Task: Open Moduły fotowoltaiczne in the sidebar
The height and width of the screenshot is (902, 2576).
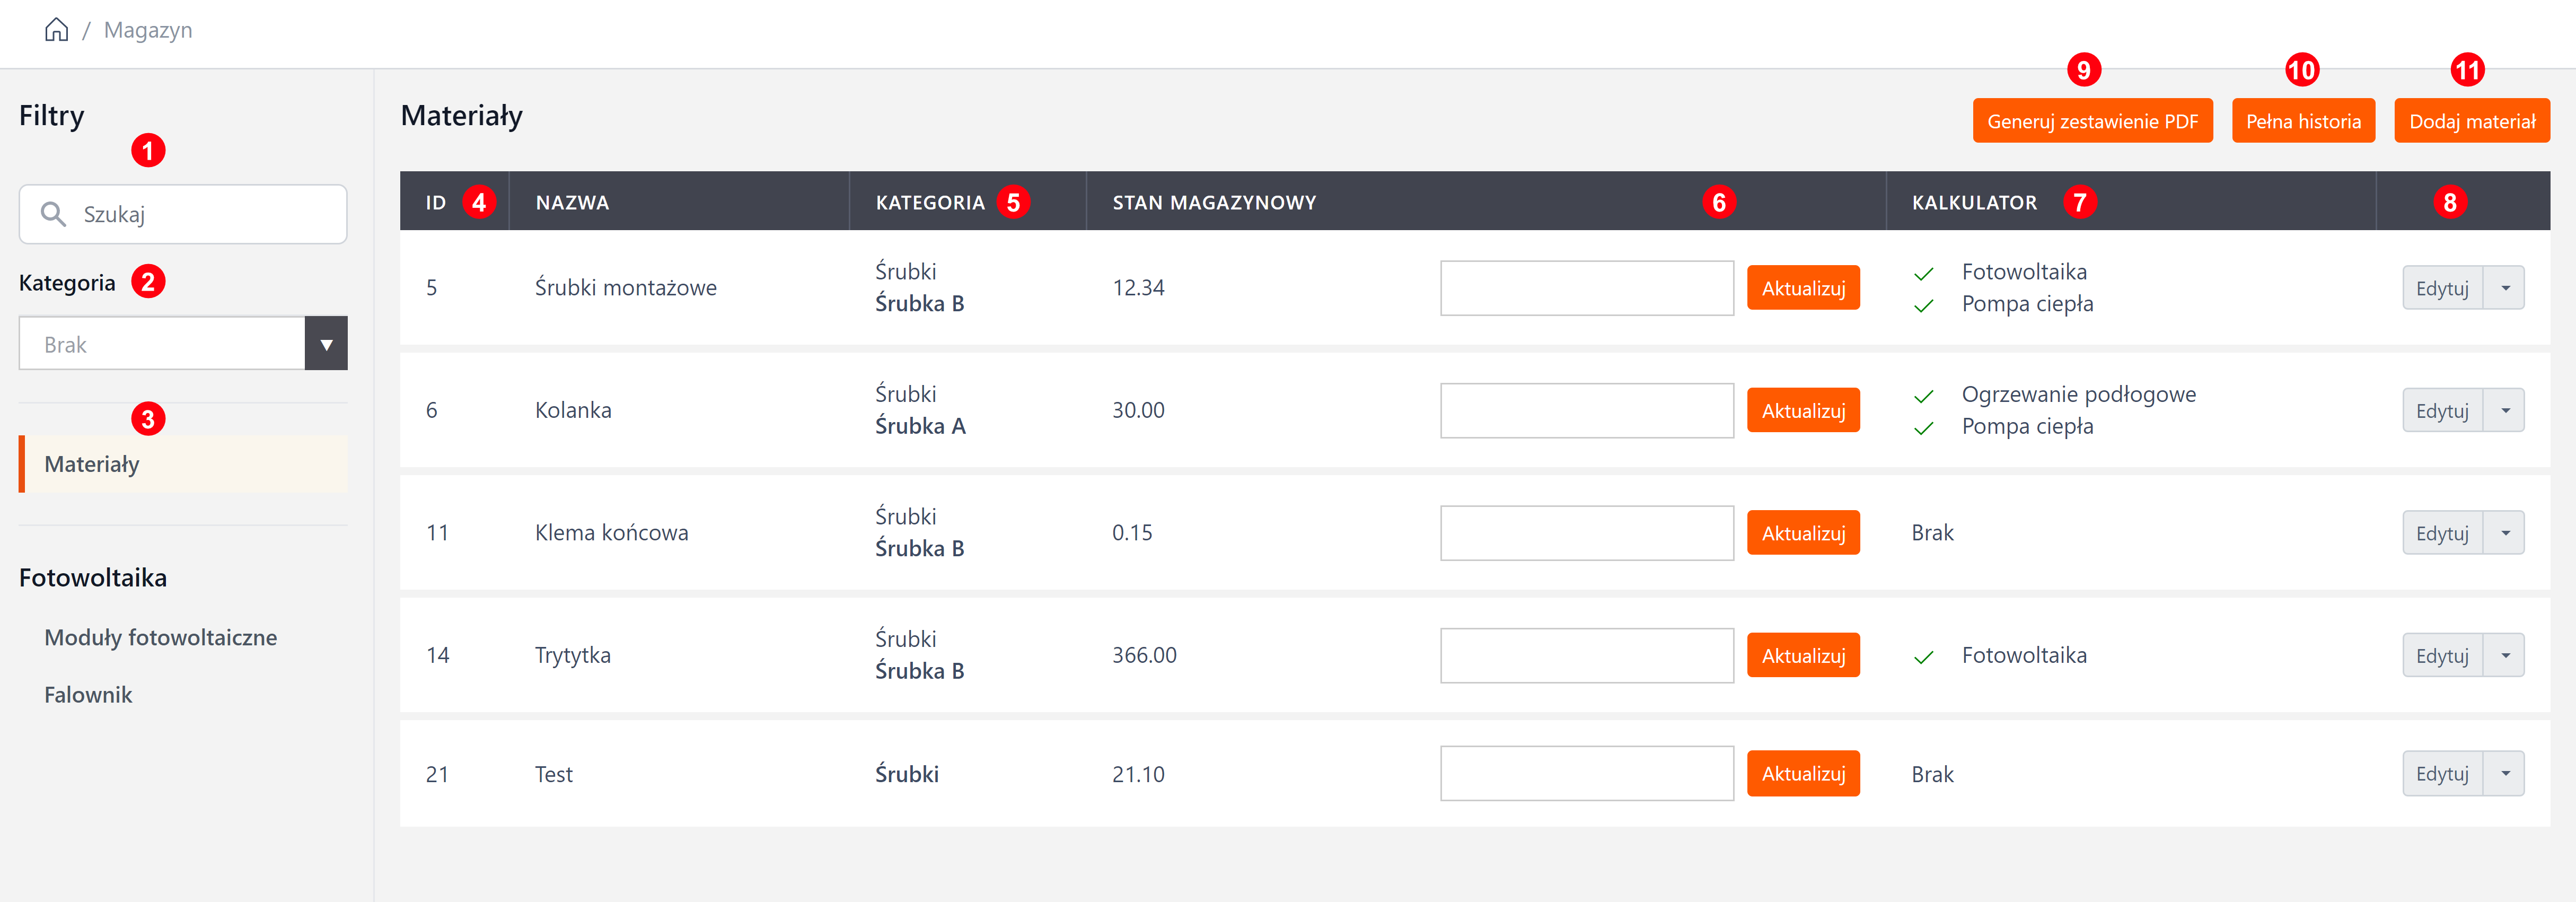Action: 161,638
